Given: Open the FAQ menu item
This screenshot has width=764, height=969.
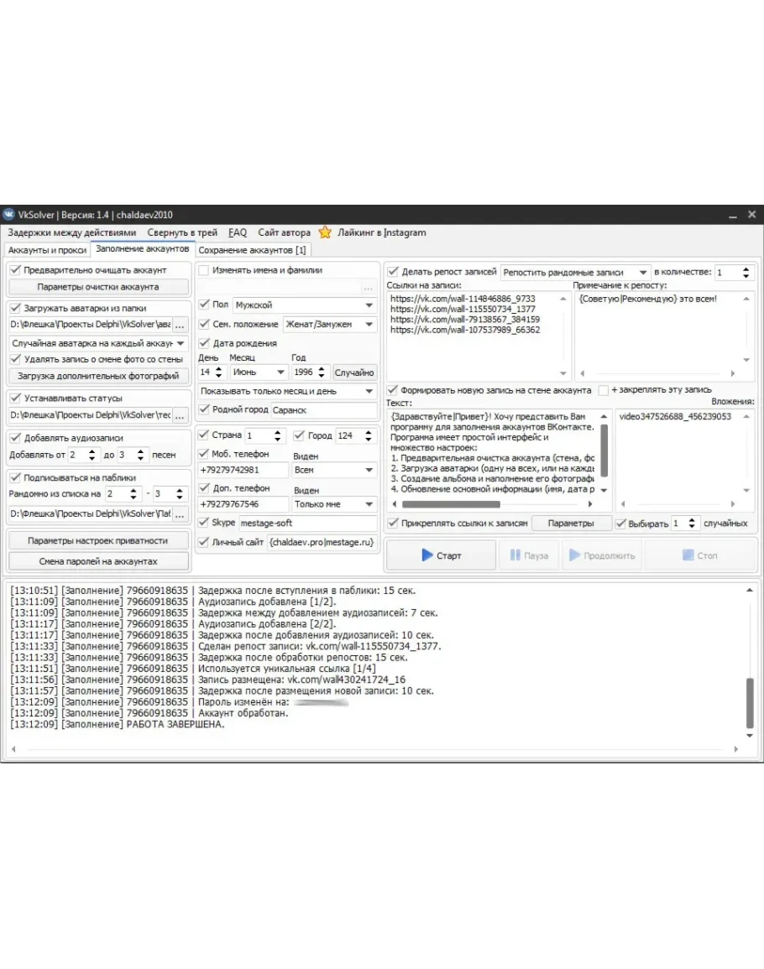Looking at the screenshot, I should click(x=238, y=232).
